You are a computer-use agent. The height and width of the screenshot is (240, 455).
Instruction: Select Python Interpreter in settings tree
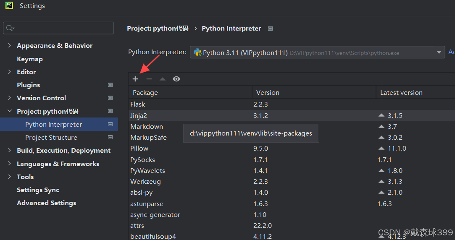[x=59, y=124]
